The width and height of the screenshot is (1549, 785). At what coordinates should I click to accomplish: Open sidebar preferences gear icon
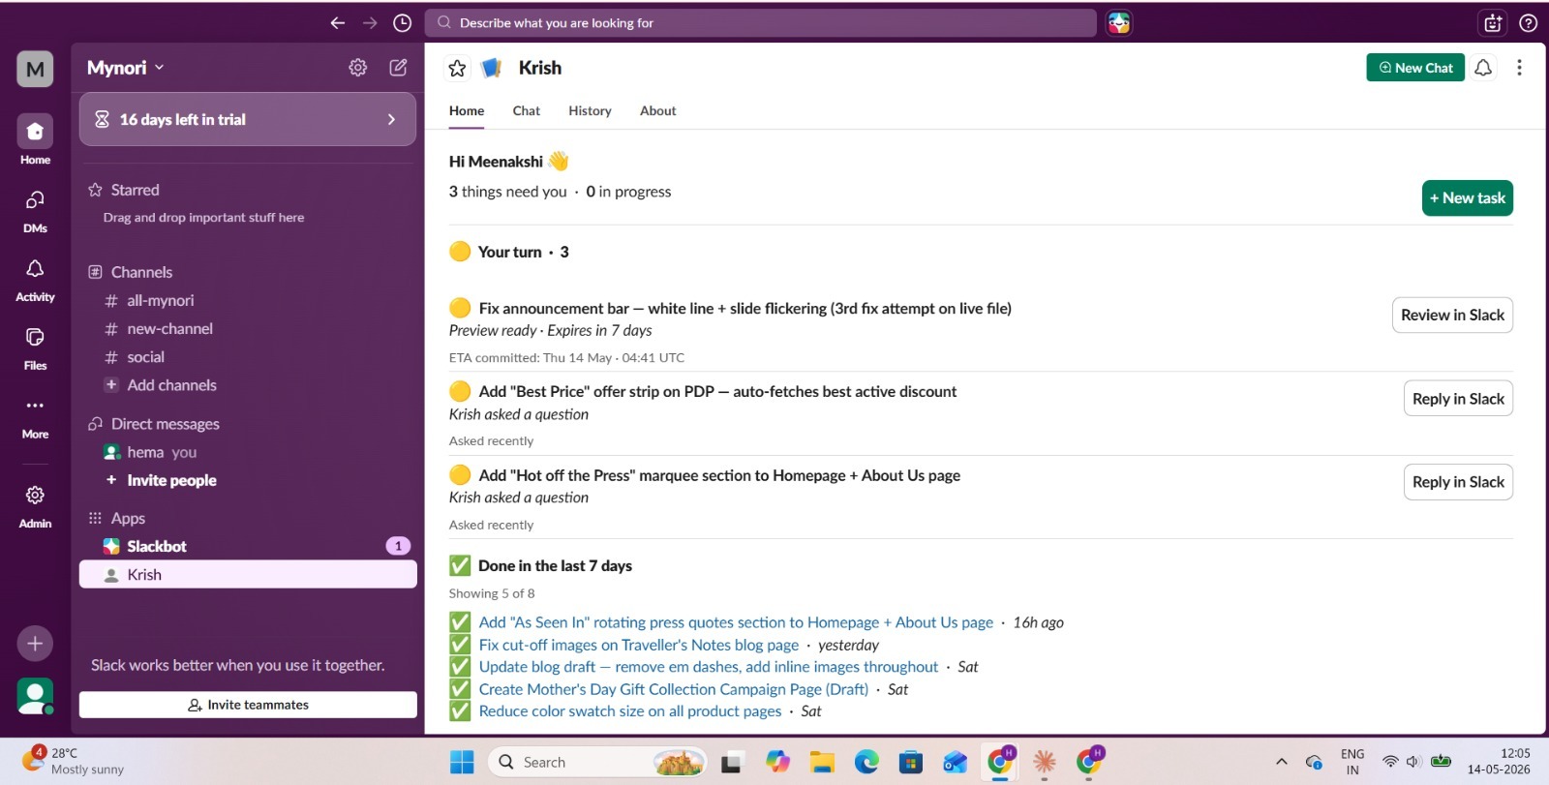358,67
